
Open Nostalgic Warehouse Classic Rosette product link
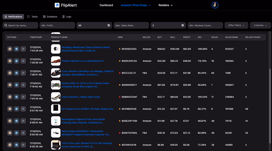click(x=86, y=49)
